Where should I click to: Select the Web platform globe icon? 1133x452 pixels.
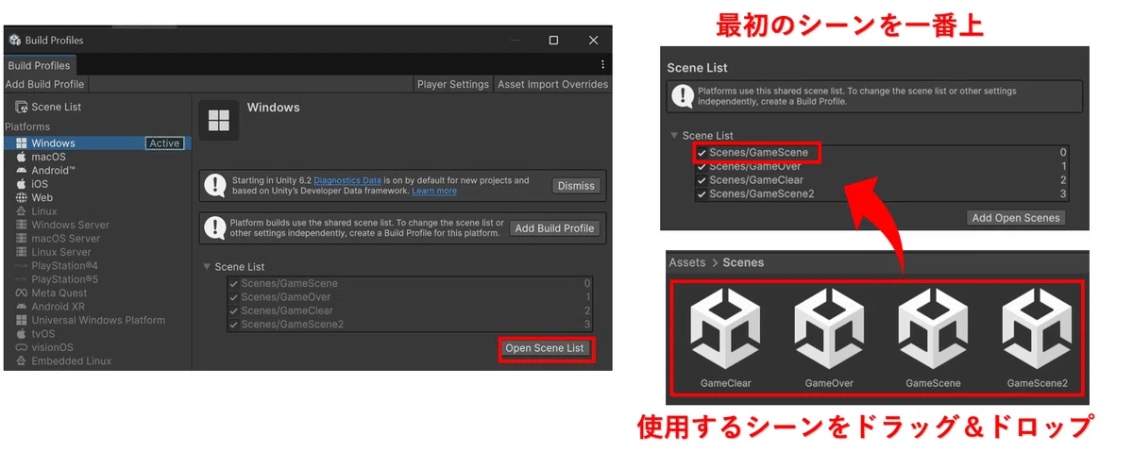(x=22, y=198)
